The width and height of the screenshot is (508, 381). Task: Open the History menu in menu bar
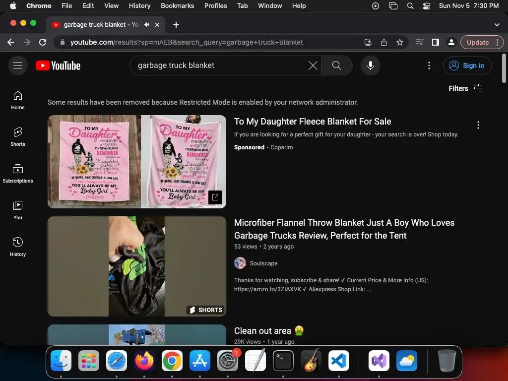[x=139, y=5]
